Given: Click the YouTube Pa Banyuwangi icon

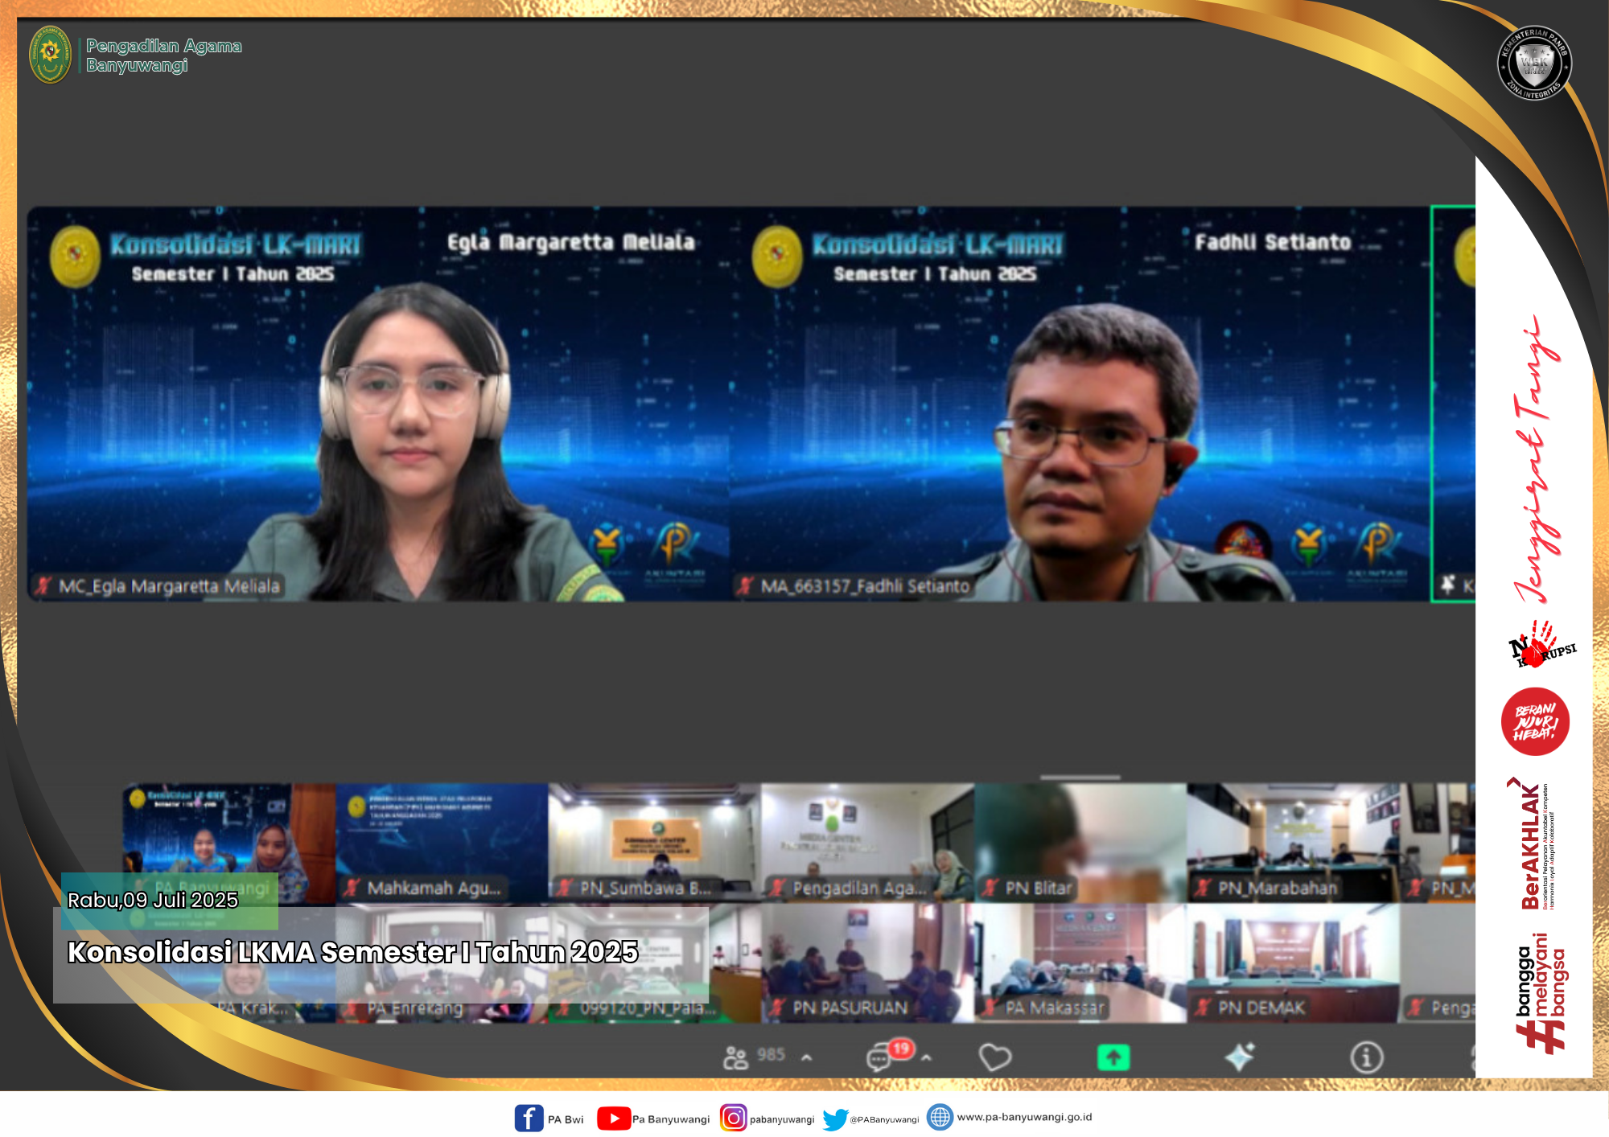Looking at the screenshot, I should coord(613,1119).
